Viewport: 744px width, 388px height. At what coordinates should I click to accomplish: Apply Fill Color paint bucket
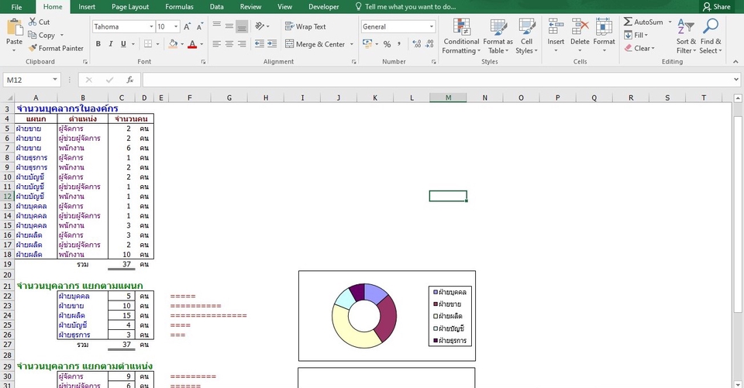173,44
